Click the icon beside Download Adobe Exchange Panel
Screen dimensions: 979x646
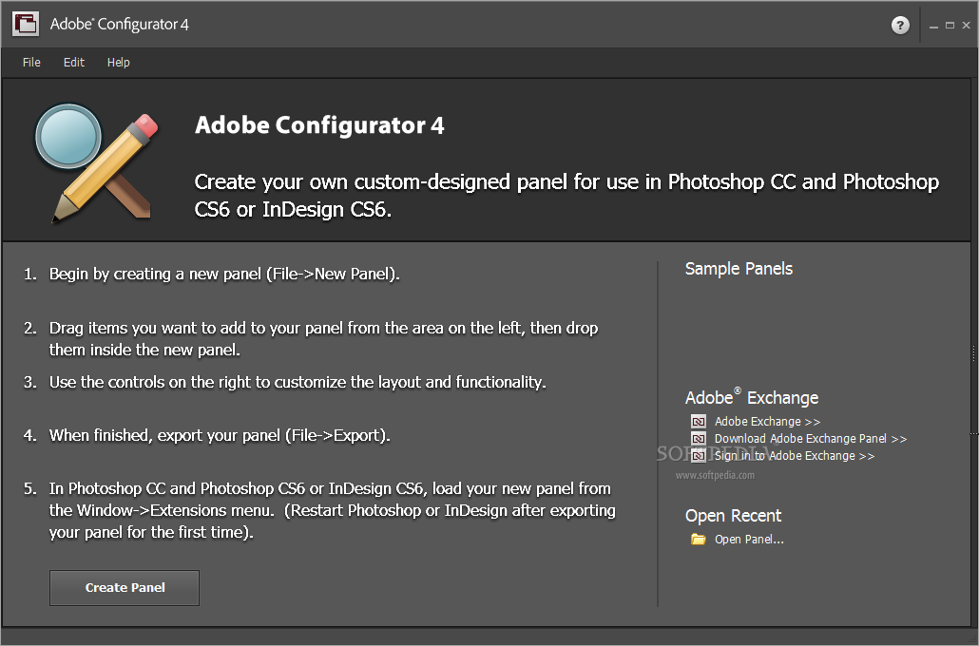(698, 439)
